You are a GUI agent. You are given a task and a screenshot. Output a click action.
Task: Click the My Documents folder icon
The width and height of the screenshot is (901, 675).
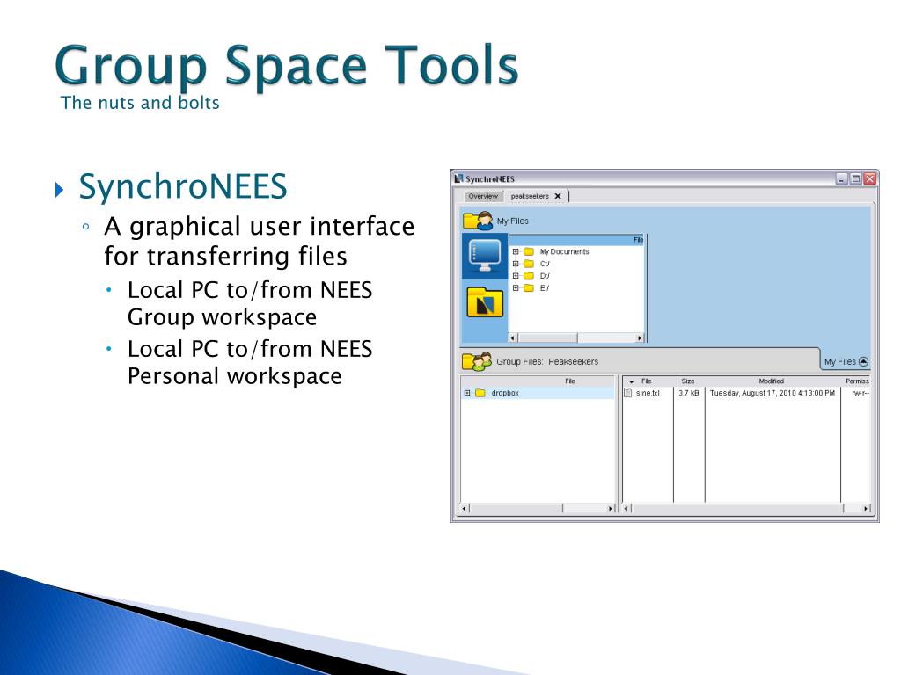[x=529, y=251]
